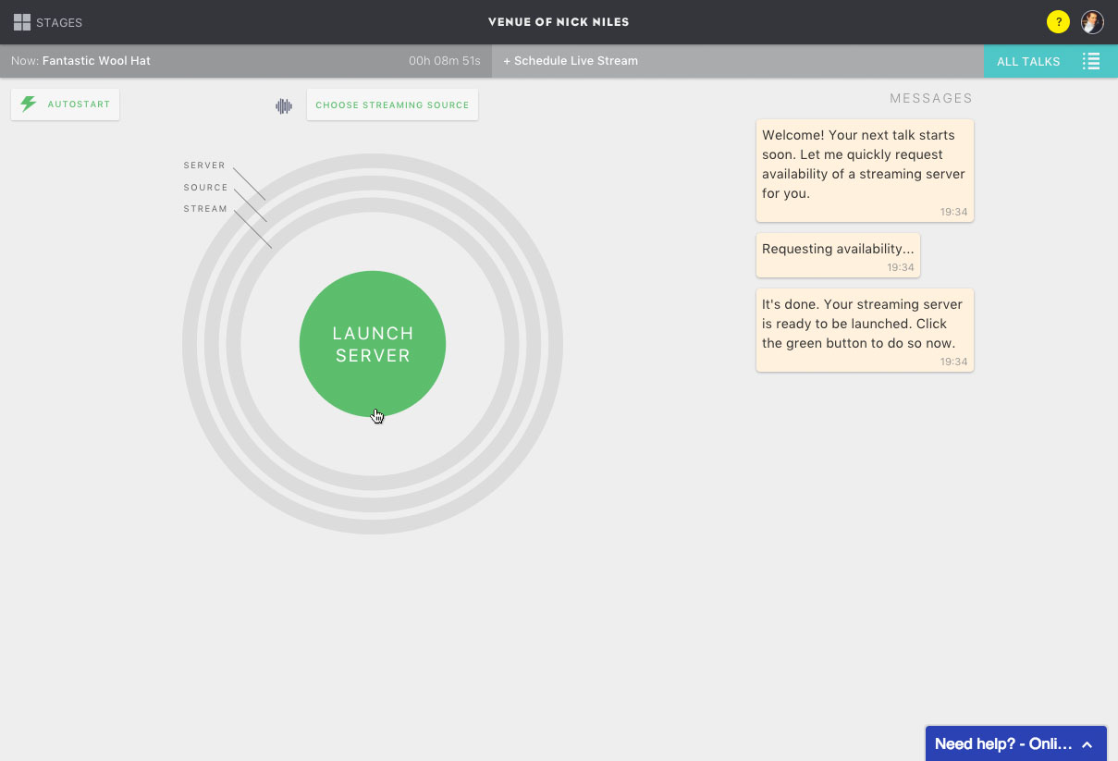
Task: Open the All Talks panel
Action: (x=1050, y=61)
